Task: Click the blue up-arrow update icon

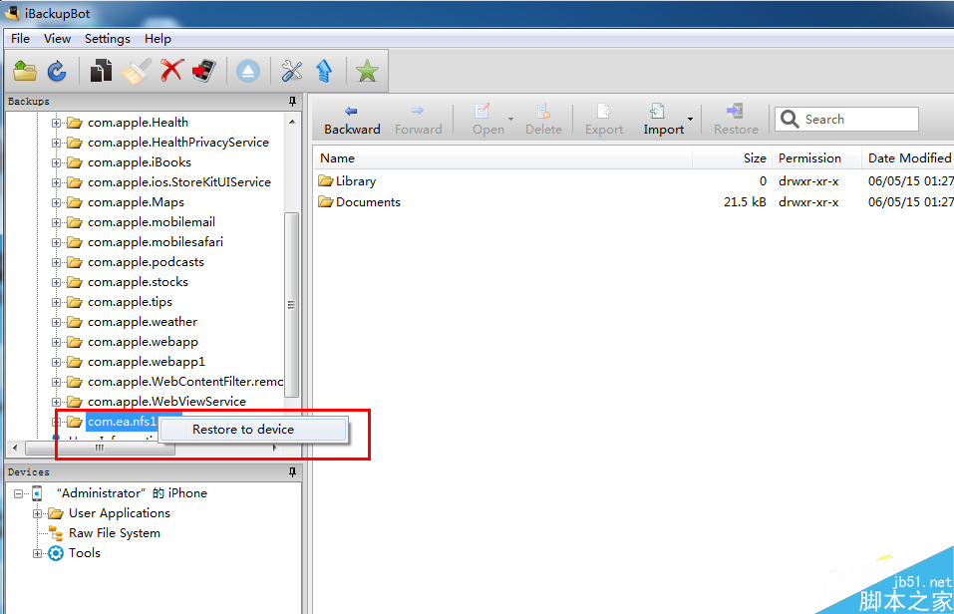Action: click(324, 71)
